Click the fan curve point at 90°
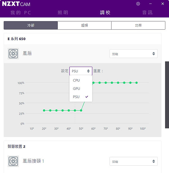This screenshot has height=173, width=169. pyautogui.click(x=130, y=83)
